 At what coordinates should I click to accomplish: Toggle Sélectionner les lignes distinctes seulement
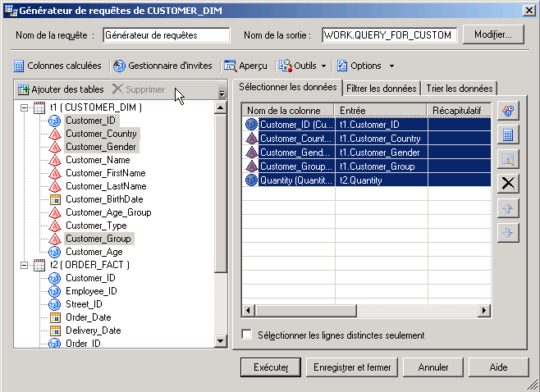[x=247, y=335]
